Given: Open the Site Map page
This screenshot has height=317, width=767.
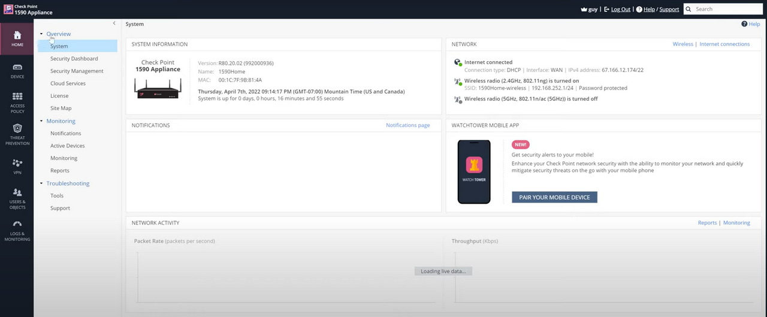Looking at the screenshot, I should point(61,108).
